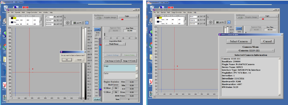Click the diamond cursor mover in left screenshot
This screenshot has width=288, height=105.
click(x=68, y=23)
